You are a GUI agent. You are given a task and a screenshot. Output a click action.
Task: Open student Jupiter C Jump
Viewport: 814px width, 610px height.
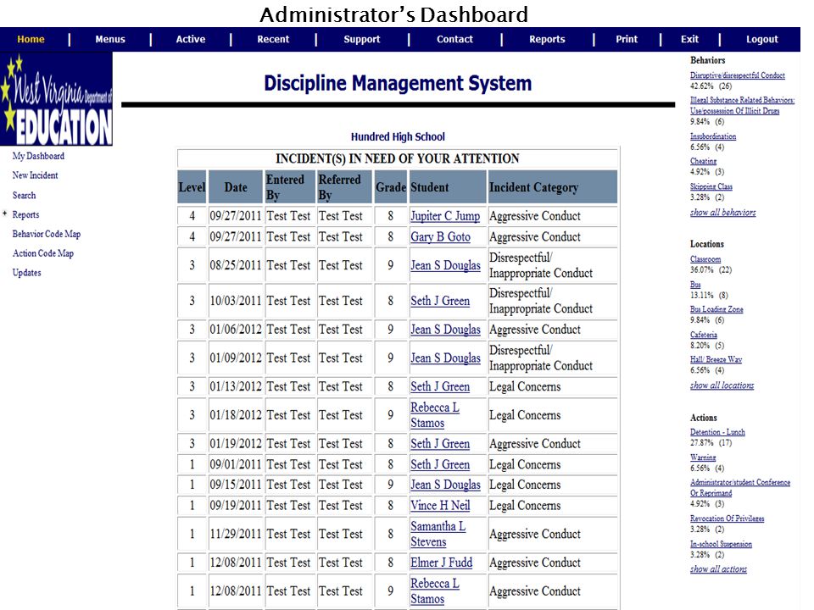(445, 216)
